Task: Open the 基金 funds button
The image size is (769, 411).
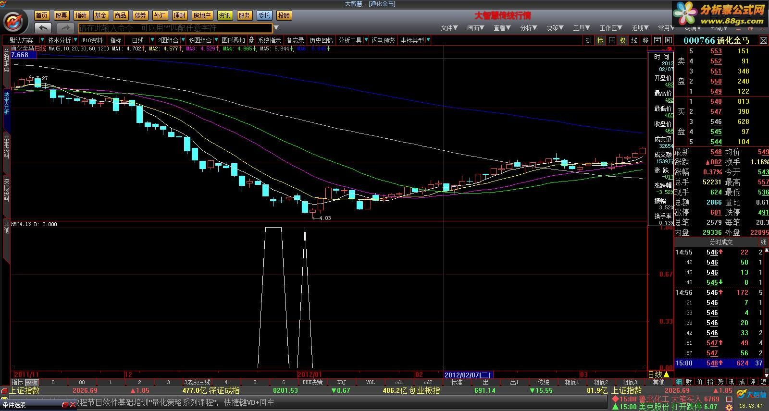Action: [x=101, y=15]
